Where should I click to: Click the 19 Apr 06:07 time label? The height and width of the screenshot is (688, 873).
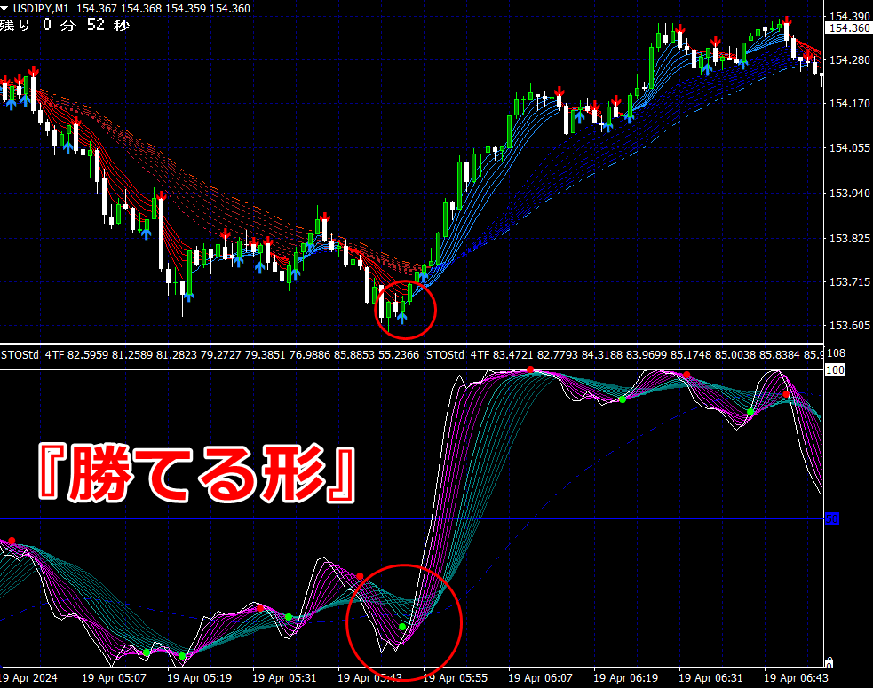click(x=541, y=678)
